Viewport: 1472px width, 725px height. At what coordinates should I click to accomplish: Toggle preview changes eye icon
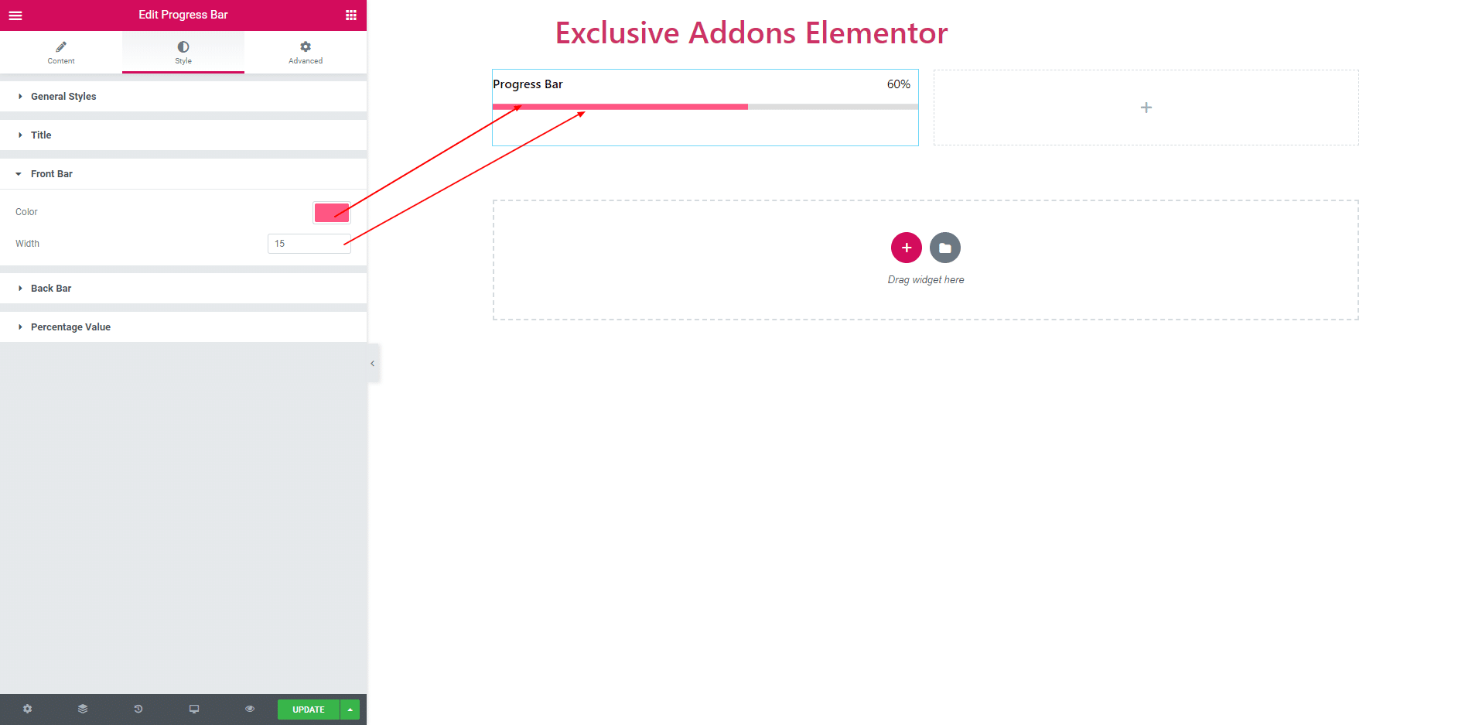pos(250,709)
